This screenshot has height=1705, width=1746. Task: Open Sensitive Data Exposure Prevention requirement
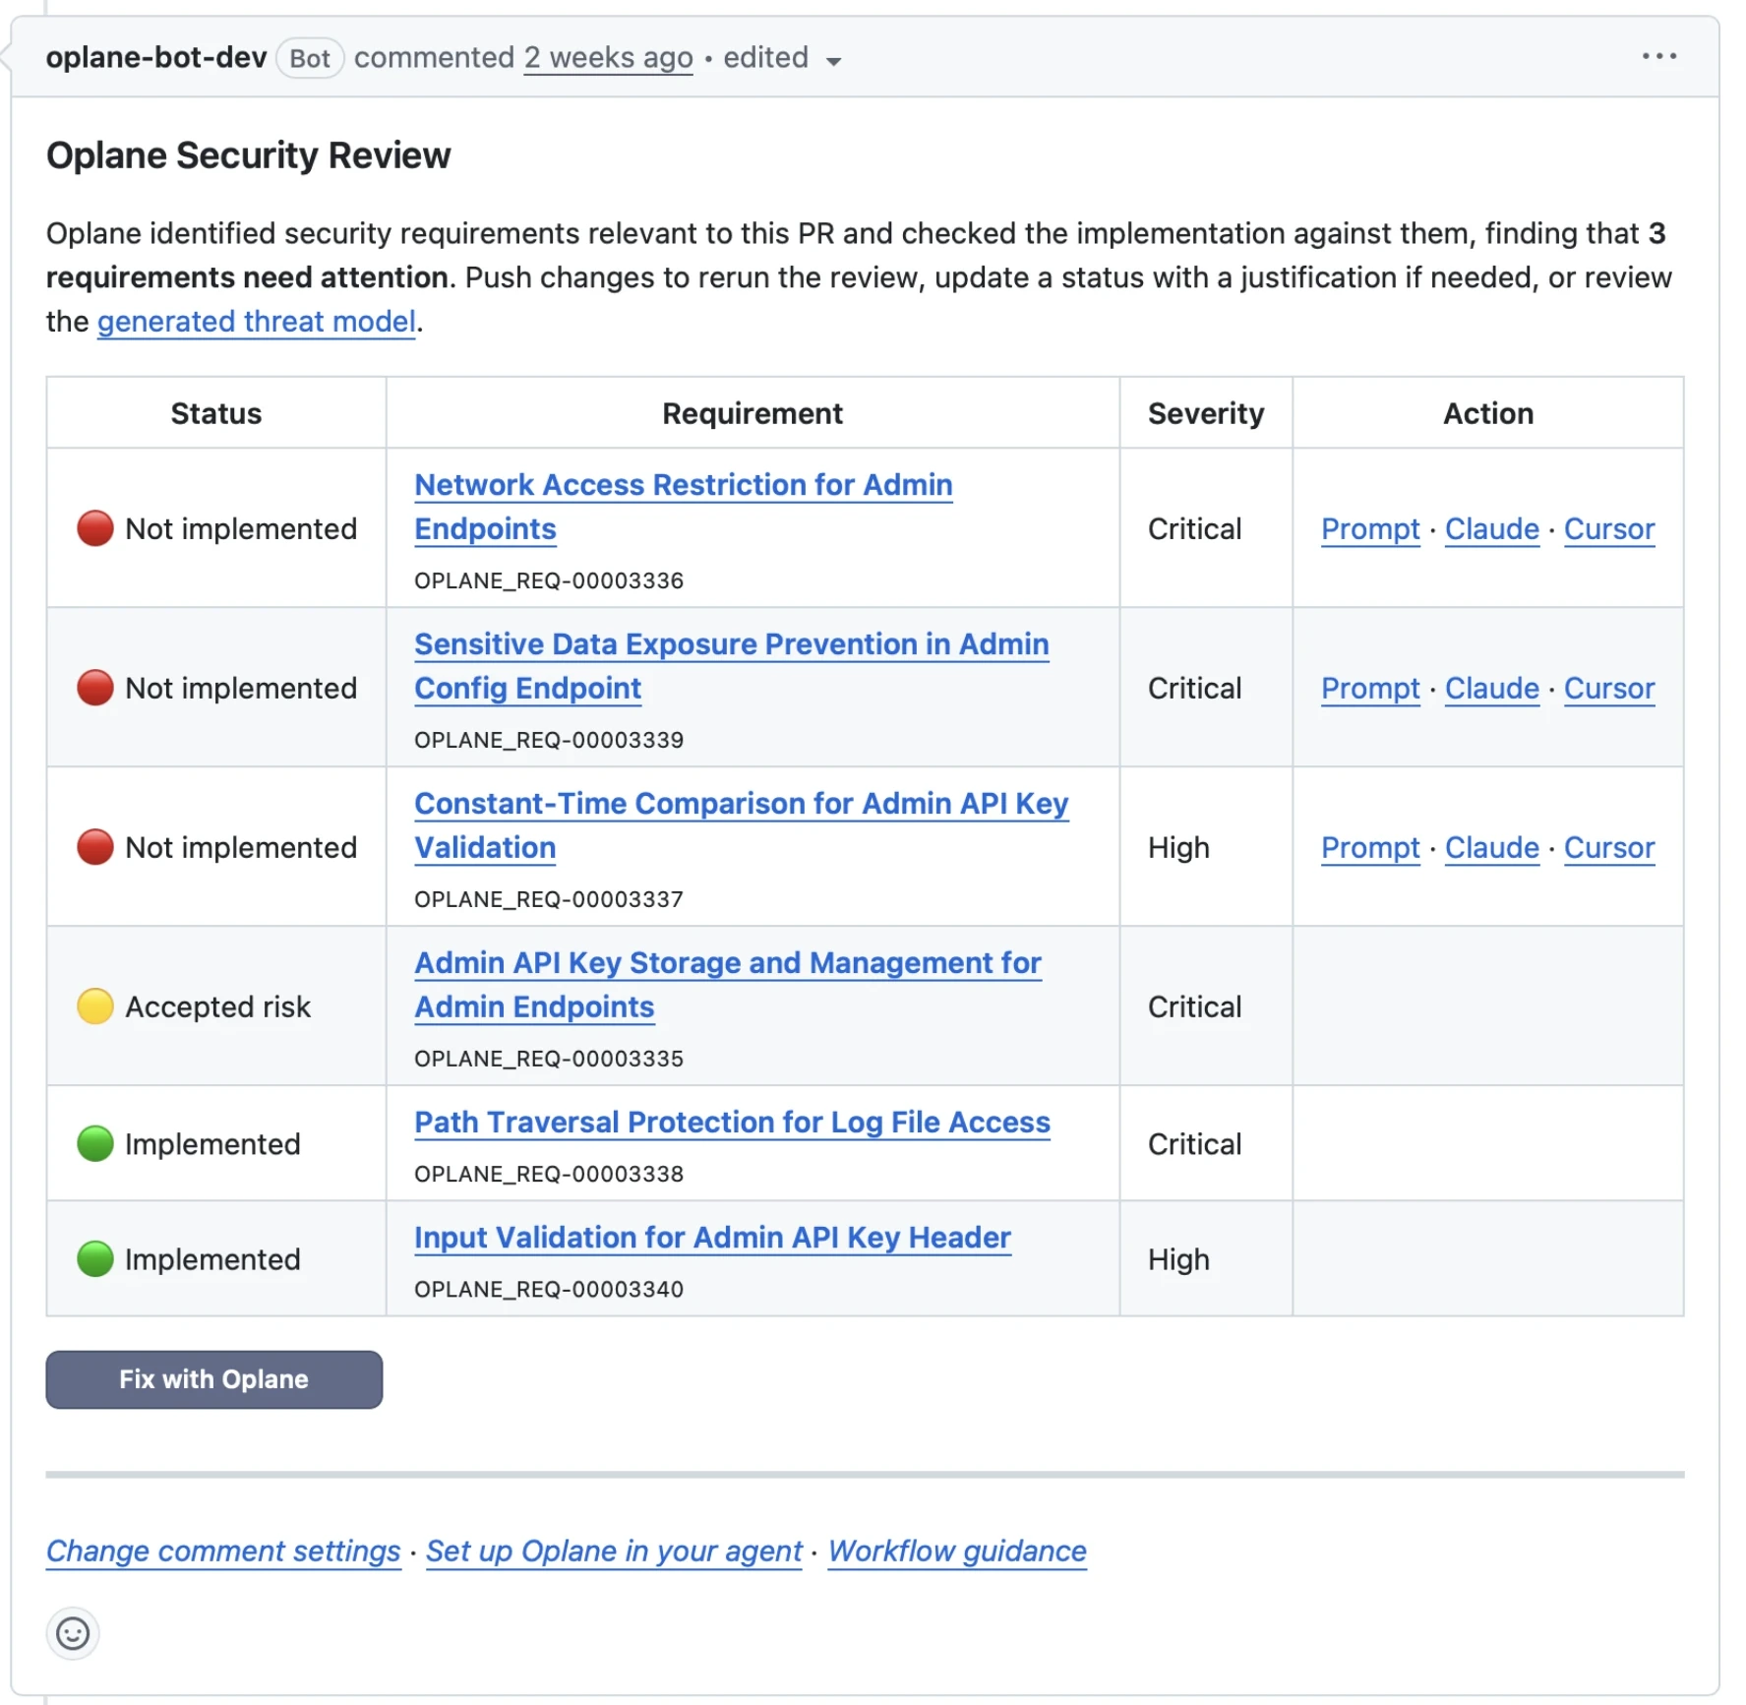731,666
